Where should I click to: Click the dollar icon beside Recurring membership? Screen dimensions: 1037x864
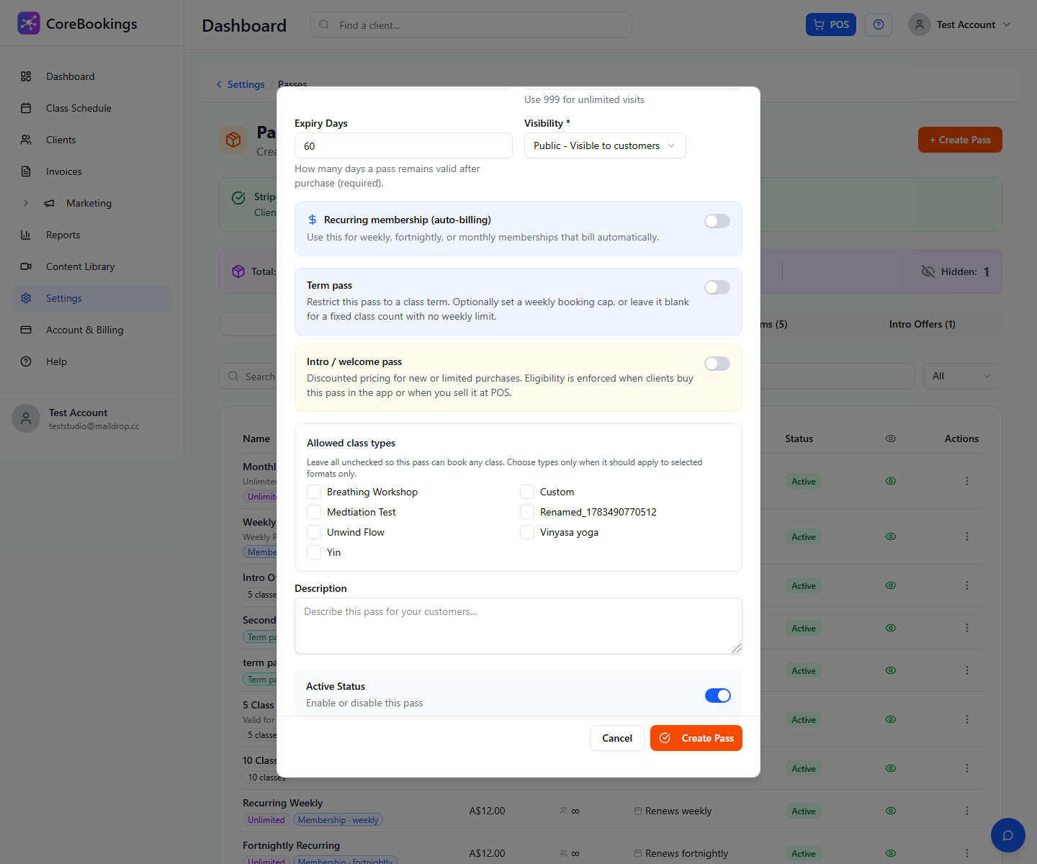pyautogui.click(x=313, y=220)
